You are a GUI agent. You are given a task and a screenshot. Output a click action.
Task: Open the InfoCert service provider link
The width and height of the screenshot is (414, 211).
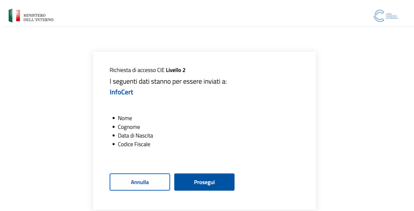121,92
